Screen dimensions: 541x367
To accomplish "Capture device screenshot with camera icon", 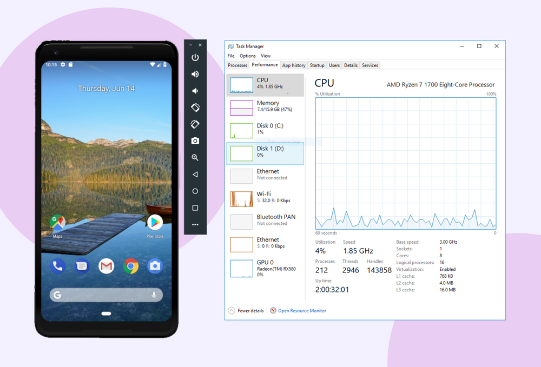I will click(195, 141).
